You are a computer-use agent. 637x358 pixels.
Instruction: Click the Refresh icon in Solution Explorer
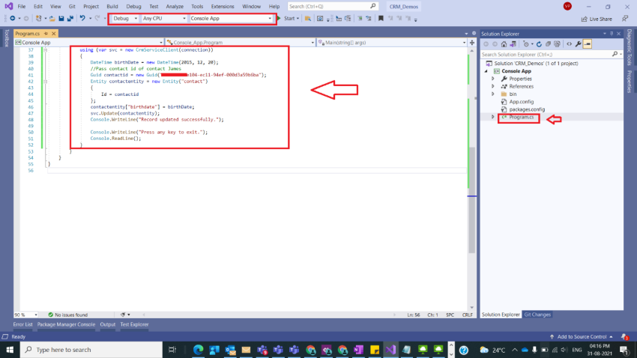pyautogui.click(x=539, y=44)
